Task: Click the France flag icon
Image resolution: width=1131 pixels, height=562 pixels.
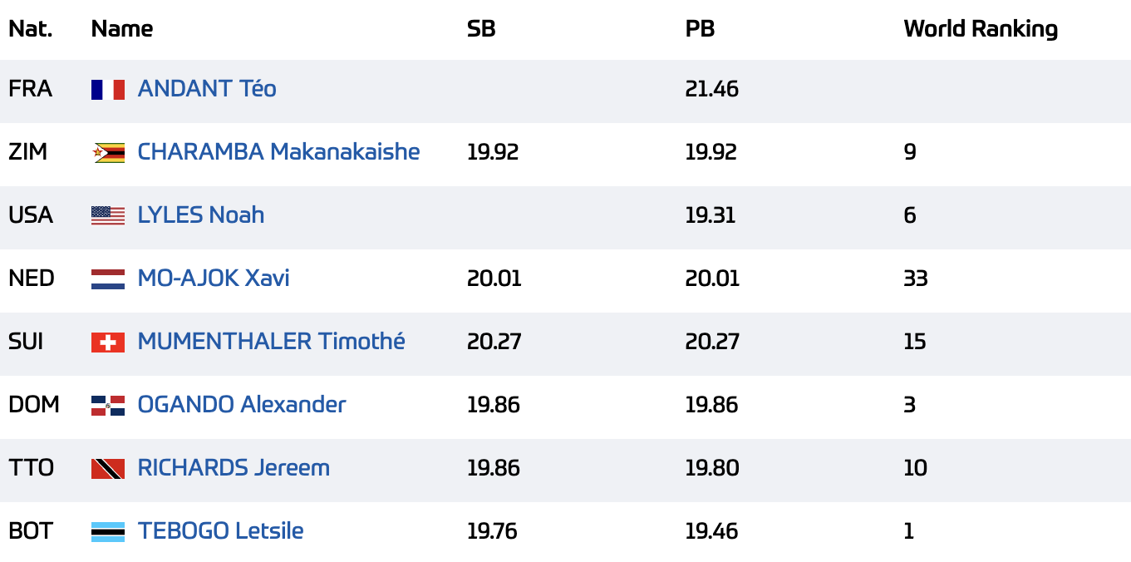Action: pyautogui.click(x=108, y=89)
